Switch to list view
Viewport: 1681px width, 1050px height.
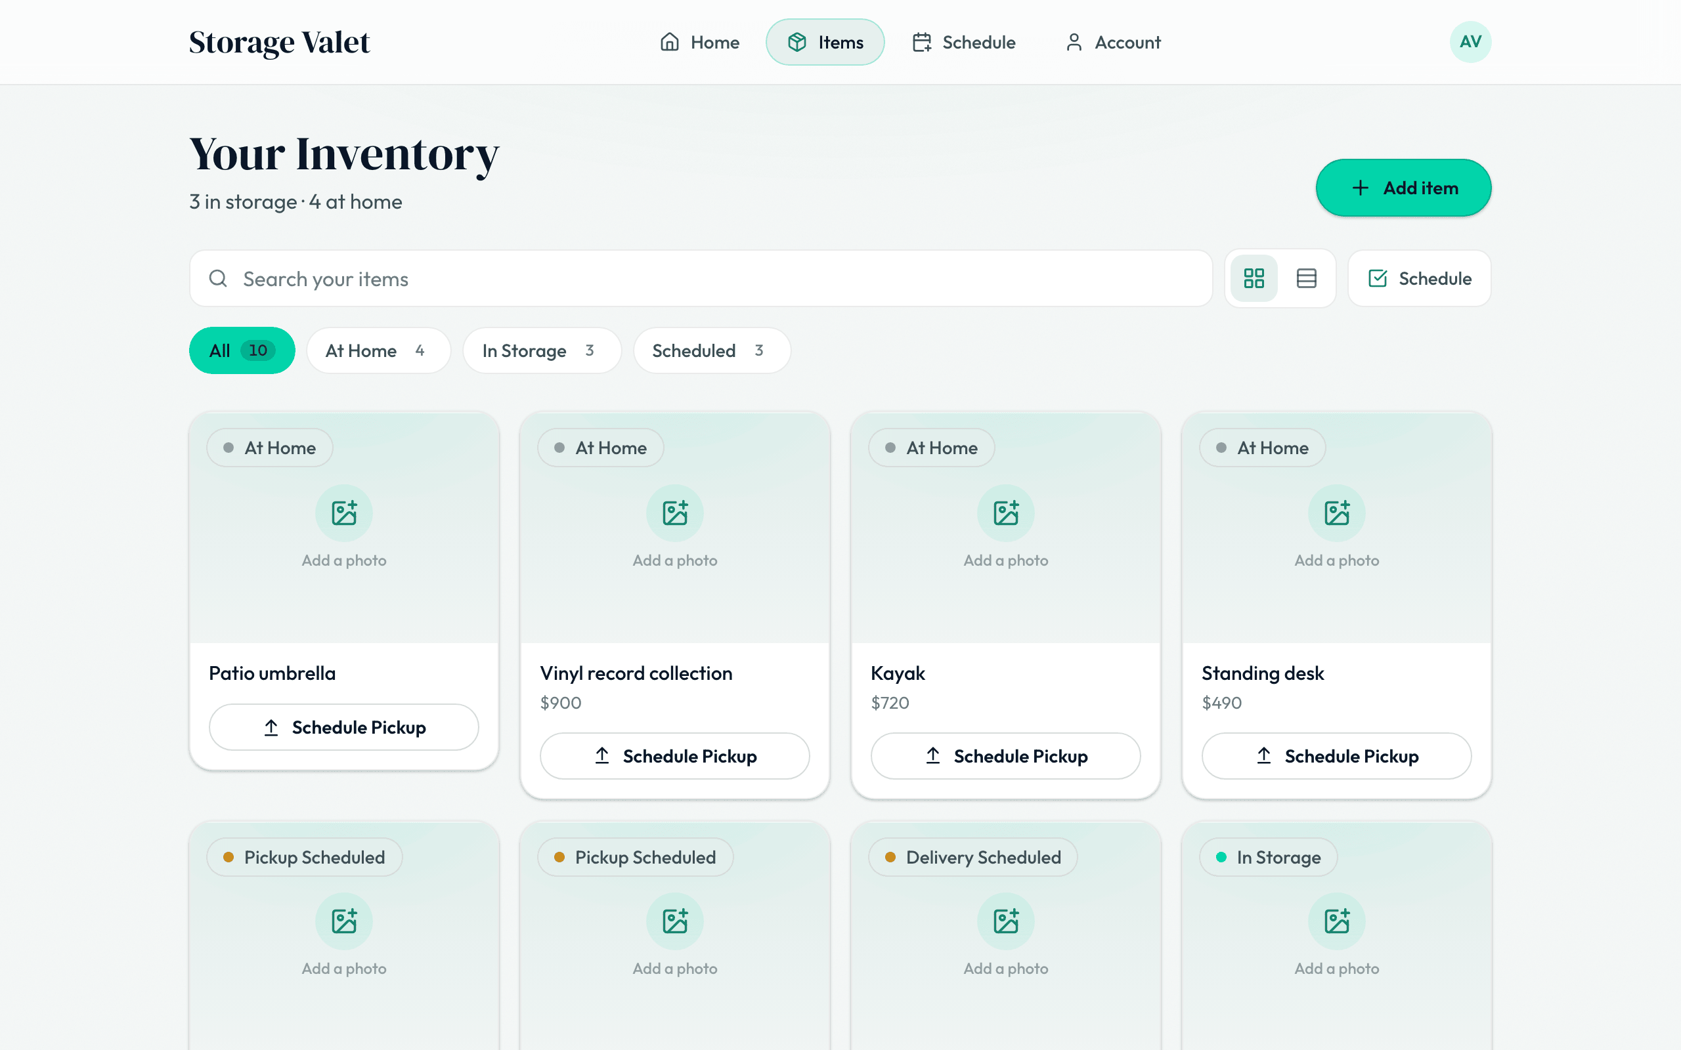coord(1307,278)
